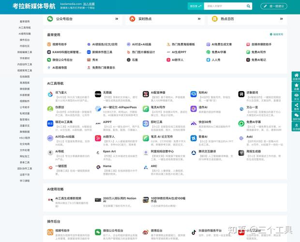Click the 即时工具 icon
The image size is (300, 242).
click(146, 123)
